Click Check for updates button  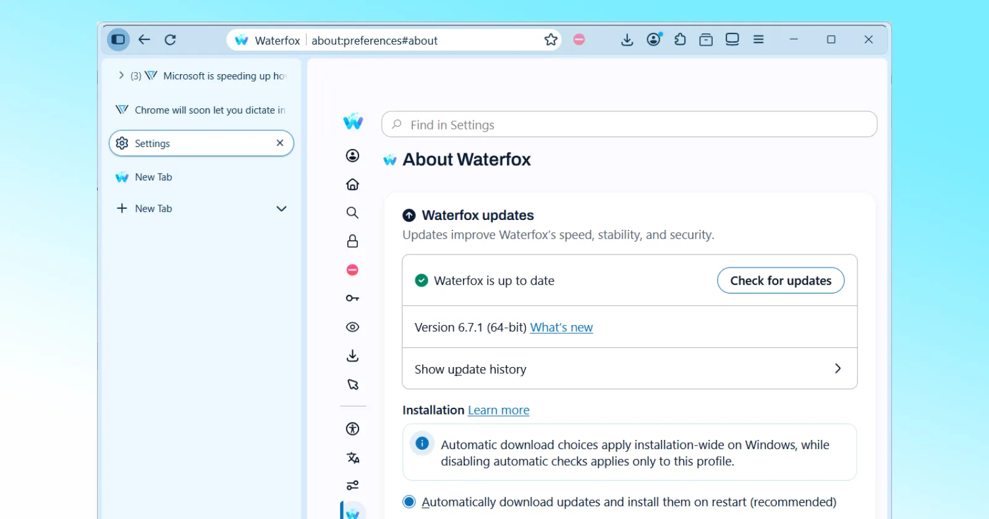coord(781,281)
